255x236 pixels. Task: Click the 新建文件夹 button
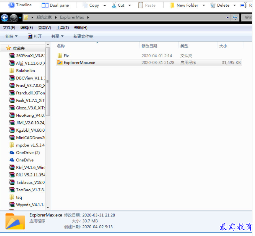pos(83,36)
